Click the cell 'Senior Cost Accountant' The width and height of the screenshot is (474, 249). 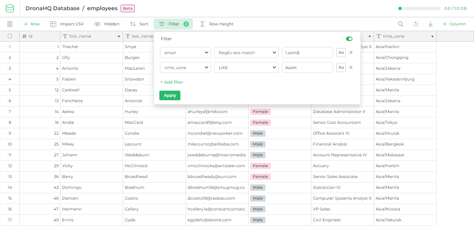click(x=342, y=122)
